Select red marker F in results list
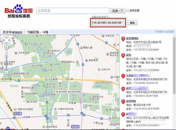This screenshot has width=176, height=130. 123,115
